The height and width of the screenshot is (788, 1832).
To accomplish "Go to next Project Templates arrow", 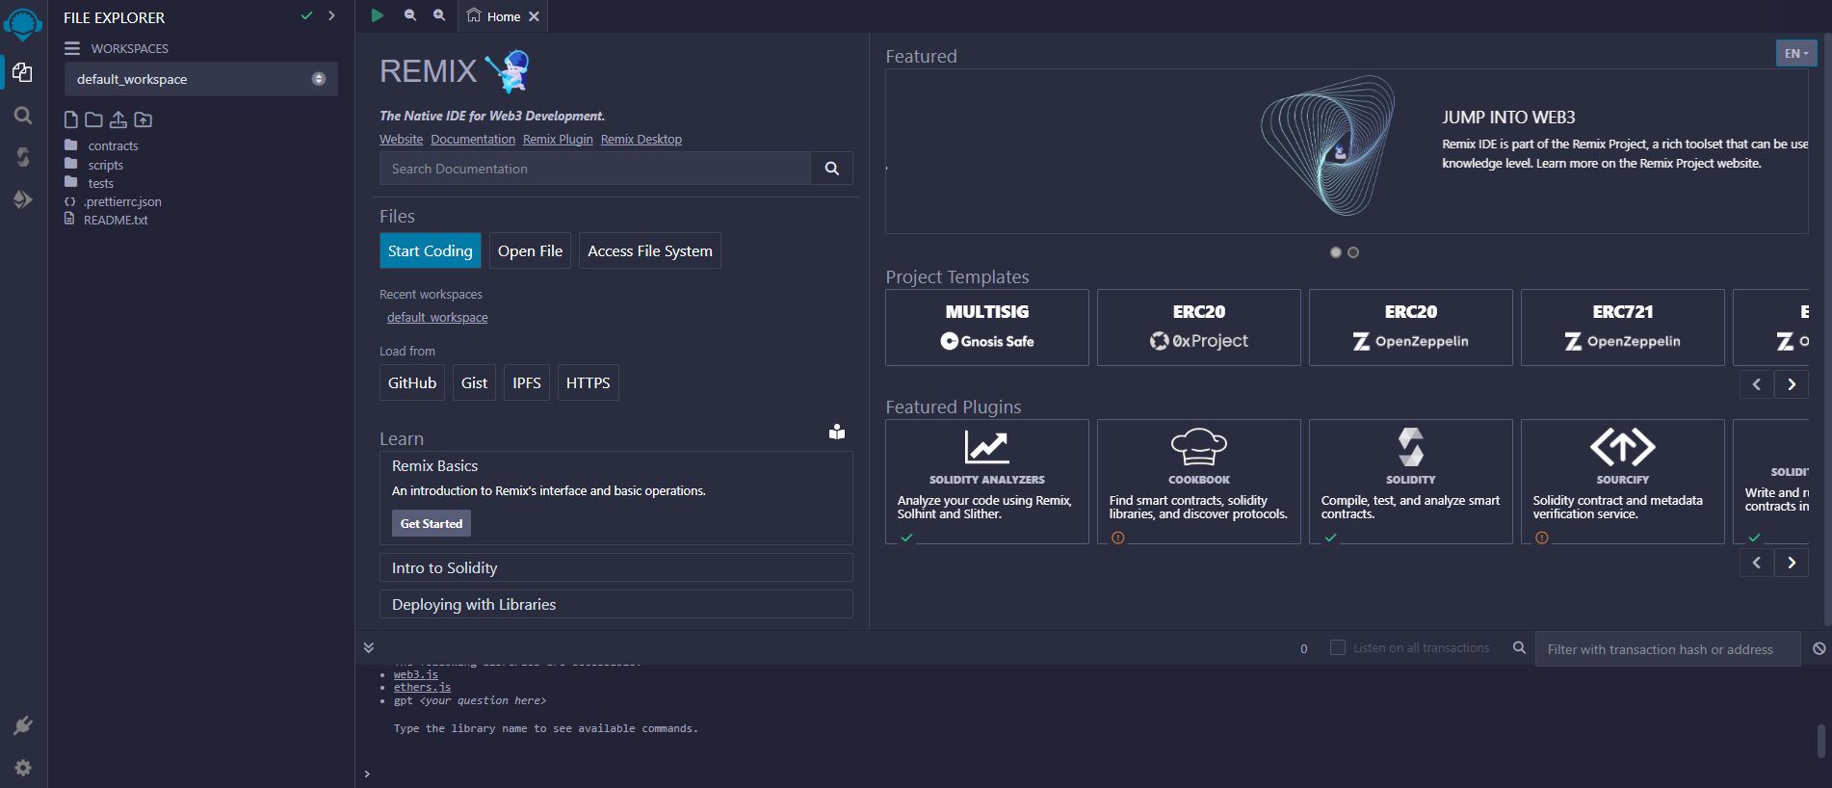I will [x=1792, y=384].
